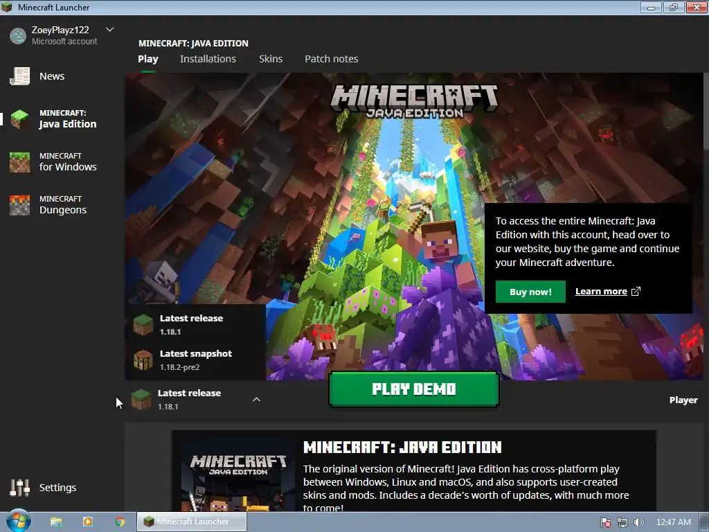This screenshot has height=532, width=709.
Task: Open Settings sliders icon
Action: tap(20, 488)
